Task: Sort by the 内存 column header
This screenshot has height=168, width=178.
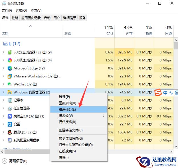Action: (x=124, y=31)
